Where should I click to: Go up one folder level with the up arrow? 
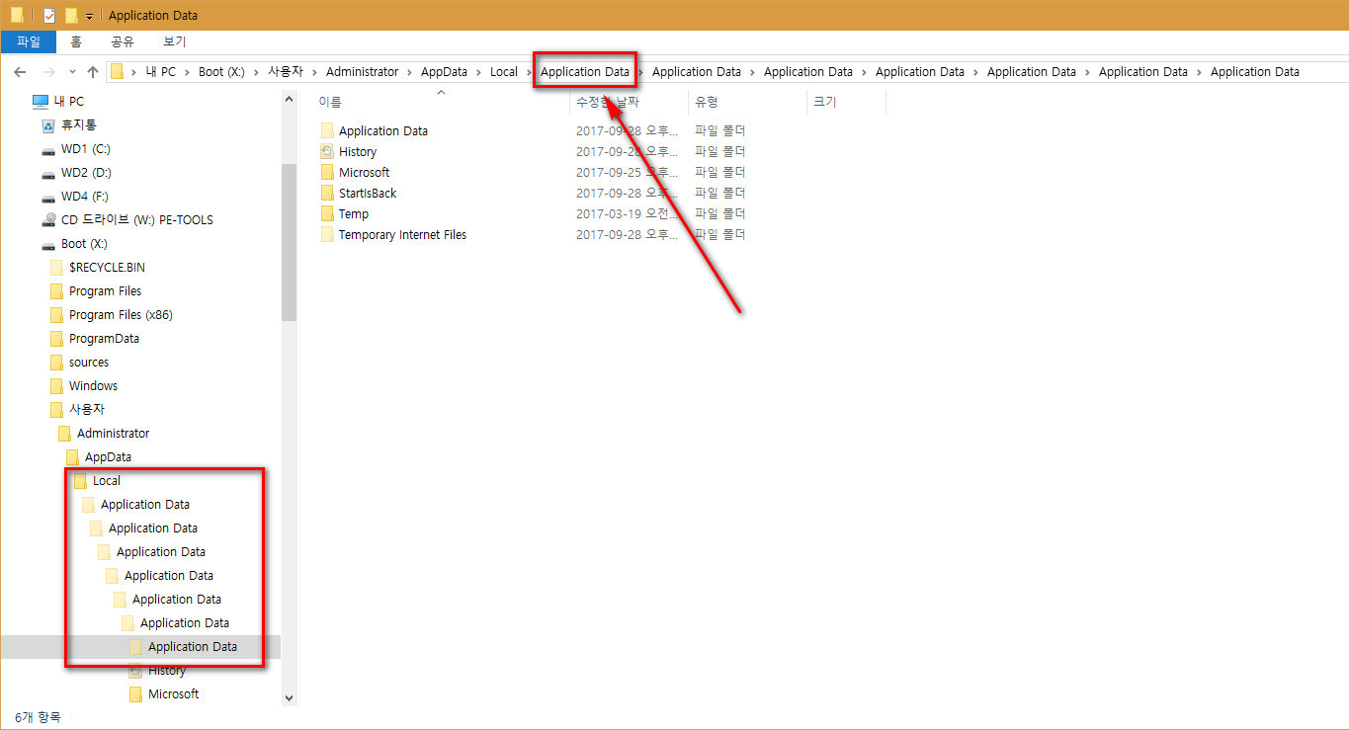click(93, 72)
